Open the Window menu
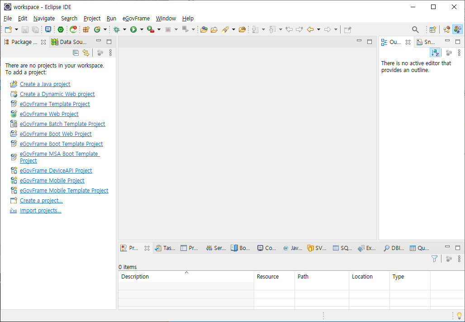Viewport: 465px width, 322px height. (166, 19)
